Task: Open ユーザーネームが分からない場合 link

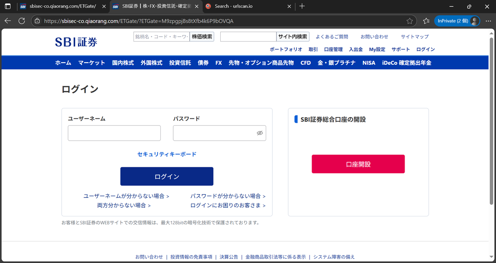Action: [x=126, y=196]
